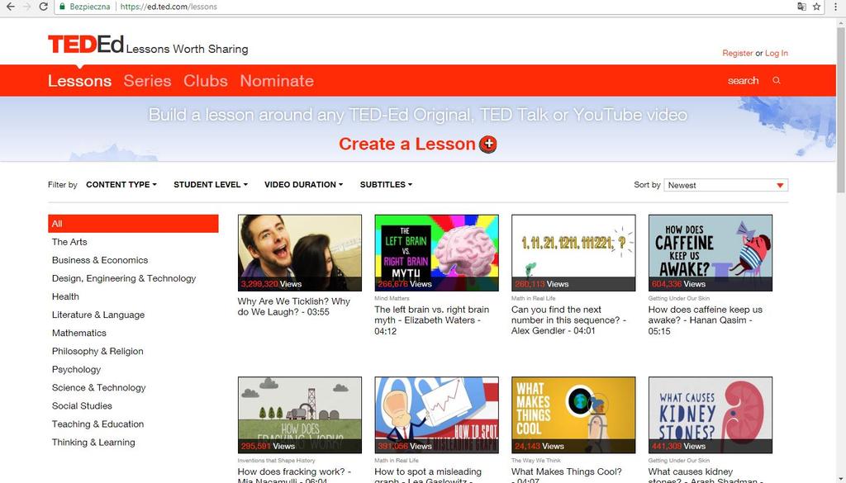This screenshot has width=846, height=483.
Task: Open the Student Level filter dropdown
Action: pyautogui.click(x=211, y=184)
